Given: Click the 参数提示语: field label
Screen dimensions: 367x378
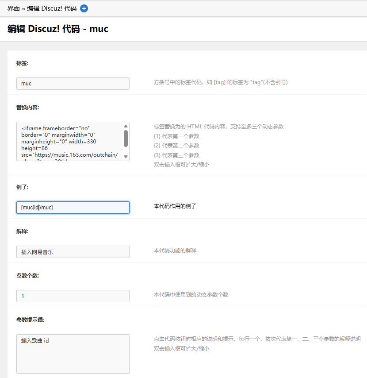Looking at the screenshot, I should pyautogui.click(x=31, y=320).
